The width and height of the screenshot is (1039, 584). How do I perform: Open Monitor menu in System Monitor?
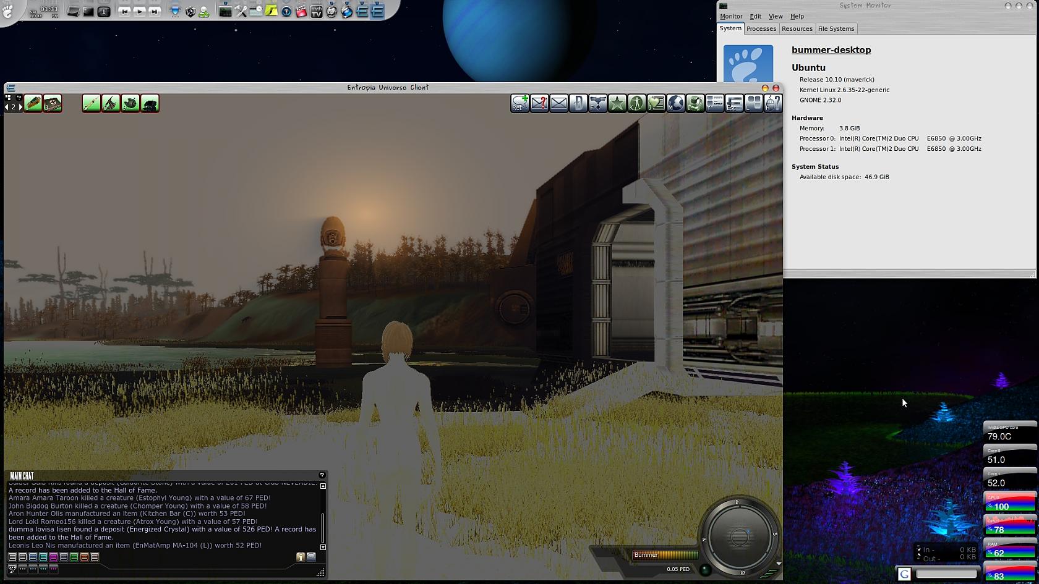coord(731,17)
